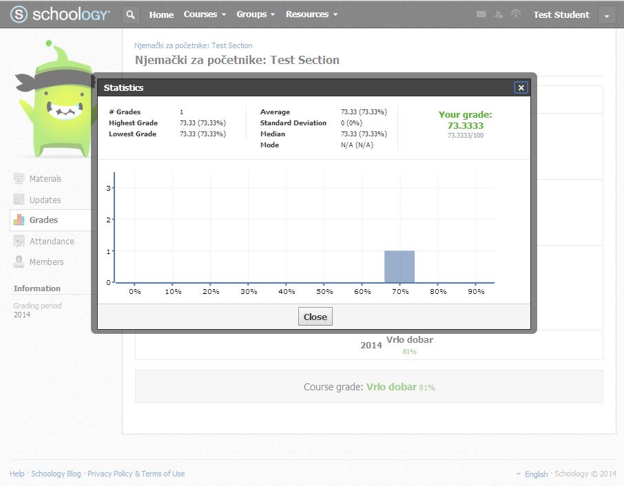
Task: Open notifications broadcast icon
Action: 516,14
